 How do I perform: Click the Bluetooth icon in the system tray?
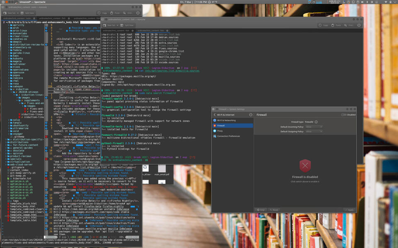(367, 2)
